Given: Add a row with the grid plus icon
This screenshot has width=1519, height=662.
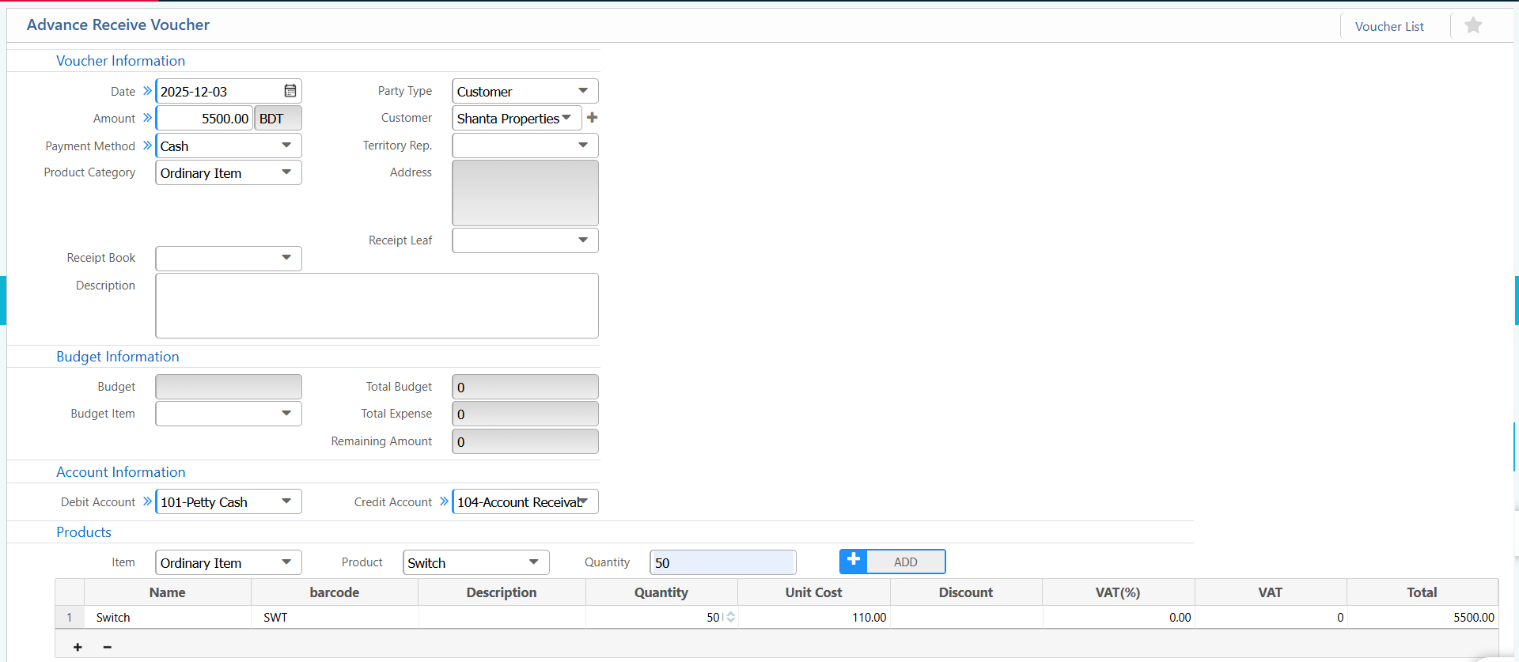Looking at the screenshot, I should click(78, 647).
